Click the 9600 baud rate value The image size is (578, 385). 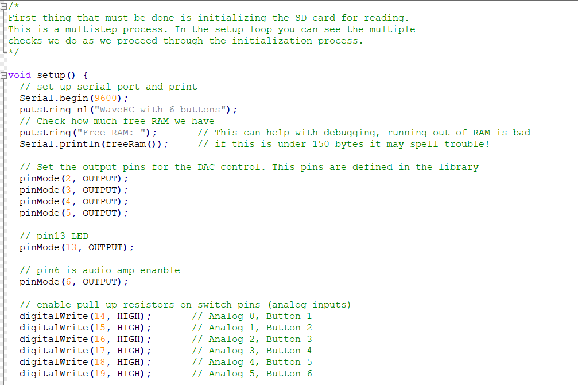105,98
